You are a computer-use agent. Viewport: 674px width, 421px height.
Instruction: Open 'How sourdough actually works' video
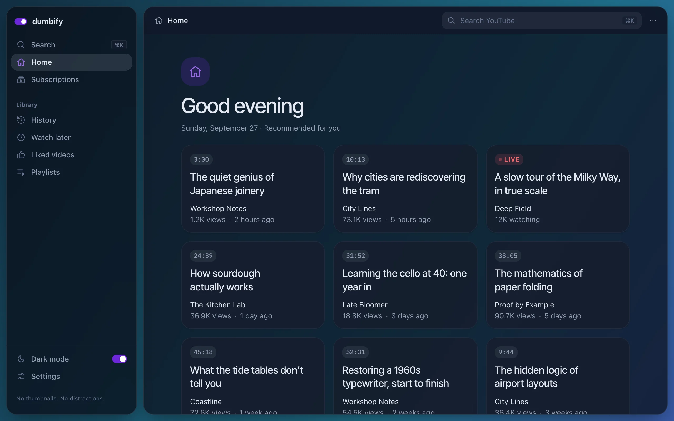253,285
